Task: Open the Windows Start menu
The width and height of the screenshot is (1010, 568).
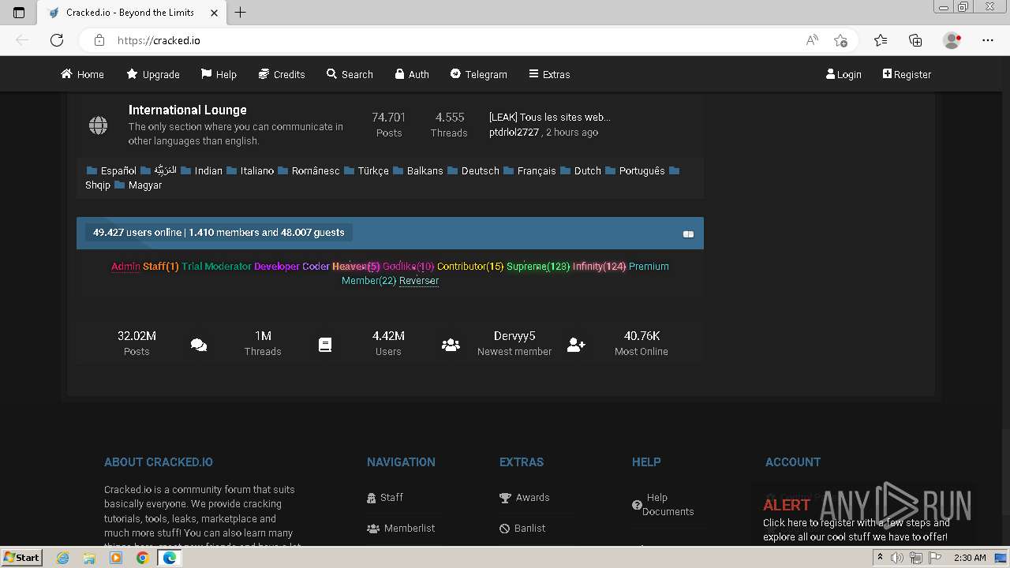Action: (21, 558)
